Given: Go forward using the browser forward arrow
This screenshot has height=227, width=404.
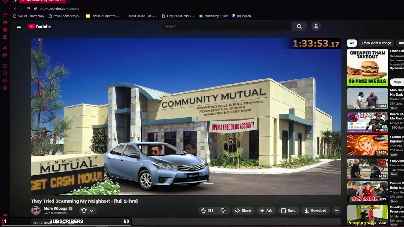Looking at the screenshot, I should click(x=21, y=9).
